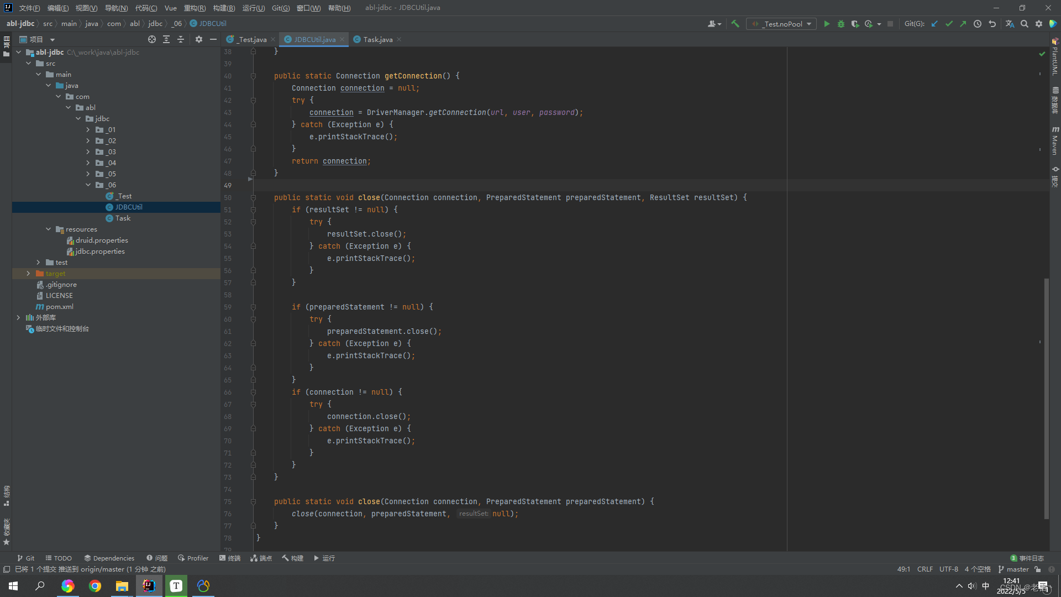Start debugging with bug icon
Viewport: 1061px width, 597px height.
841,24
